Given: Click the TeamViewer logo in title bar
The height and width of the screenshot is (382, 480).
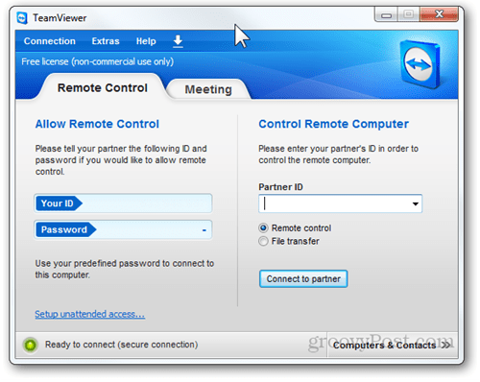Looking at the screenshot, I should (x=22, y=18).
